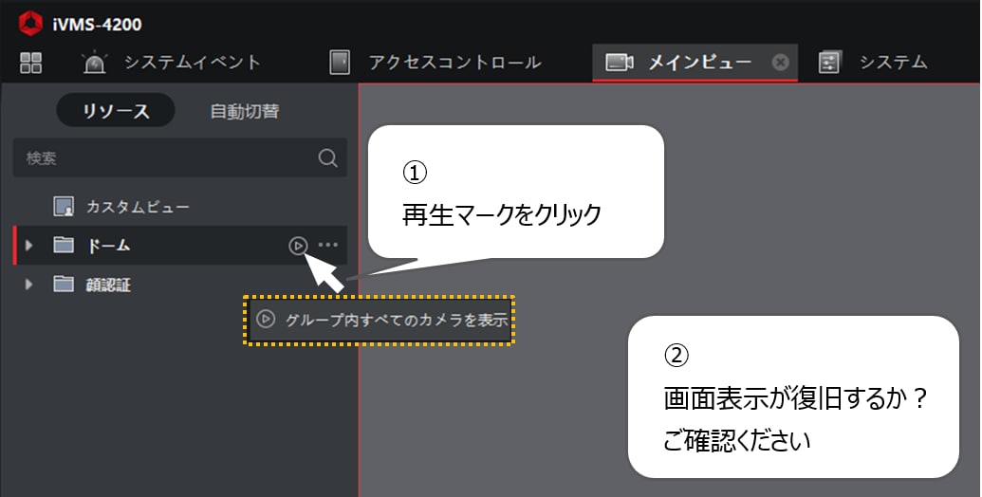The height and width of the screenshot is (497, 982).
Task: Select the ドーム group row
Action: 179,246
